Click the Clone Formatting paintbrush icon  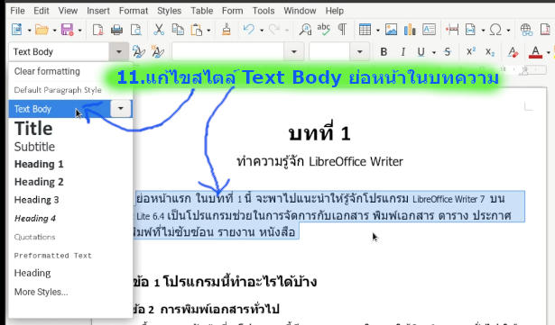click(x=227, y=30)
